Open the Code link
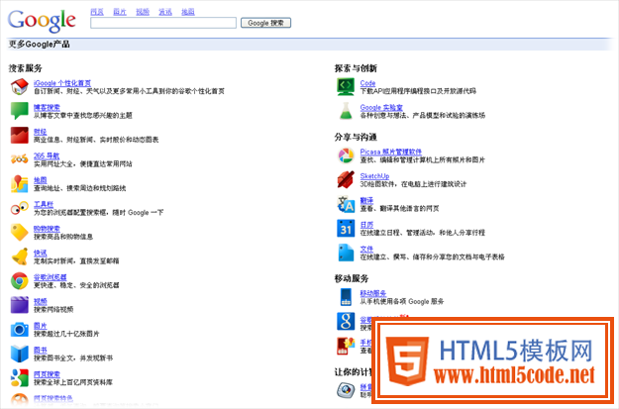 [367, 83]
